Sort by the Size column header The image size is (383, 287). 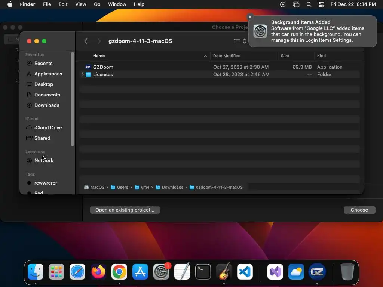[x=285, y=56]
